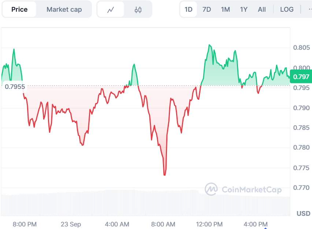Click the green 0.797 current price tag
Viewport: 312px width, 229px height.
click(301, 76)
